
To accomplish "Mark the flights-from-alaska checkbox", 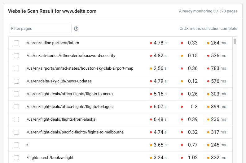I will (16, 119).
